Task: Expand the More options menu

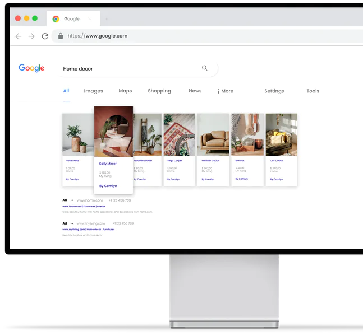Action: point(225,91)
